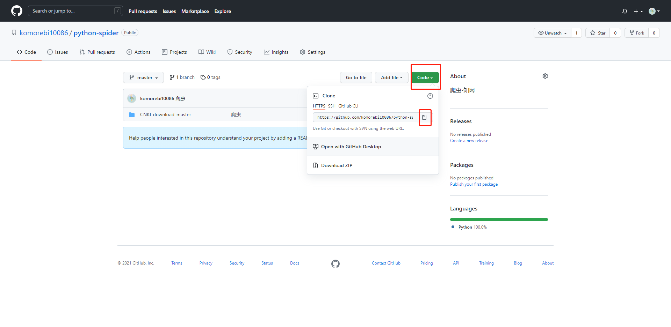This screenshot has height=327, width=671.
Task: Switch to the Wiki tab
Action: 207,52
